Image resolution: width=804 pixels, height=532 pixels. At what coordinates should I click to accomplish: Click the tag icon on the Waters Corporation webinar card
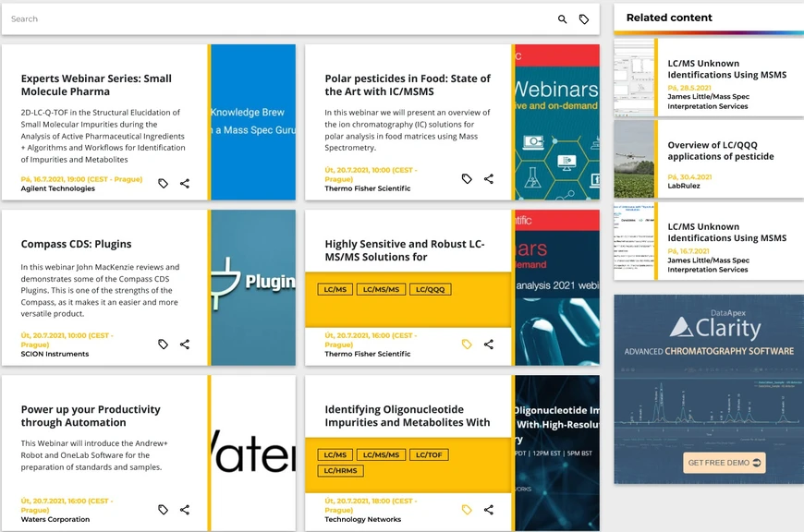163,509
